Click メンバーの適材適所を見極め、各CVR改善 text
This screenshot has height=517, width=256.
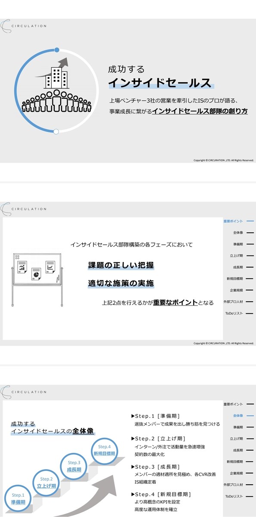[x=175, y=474]
